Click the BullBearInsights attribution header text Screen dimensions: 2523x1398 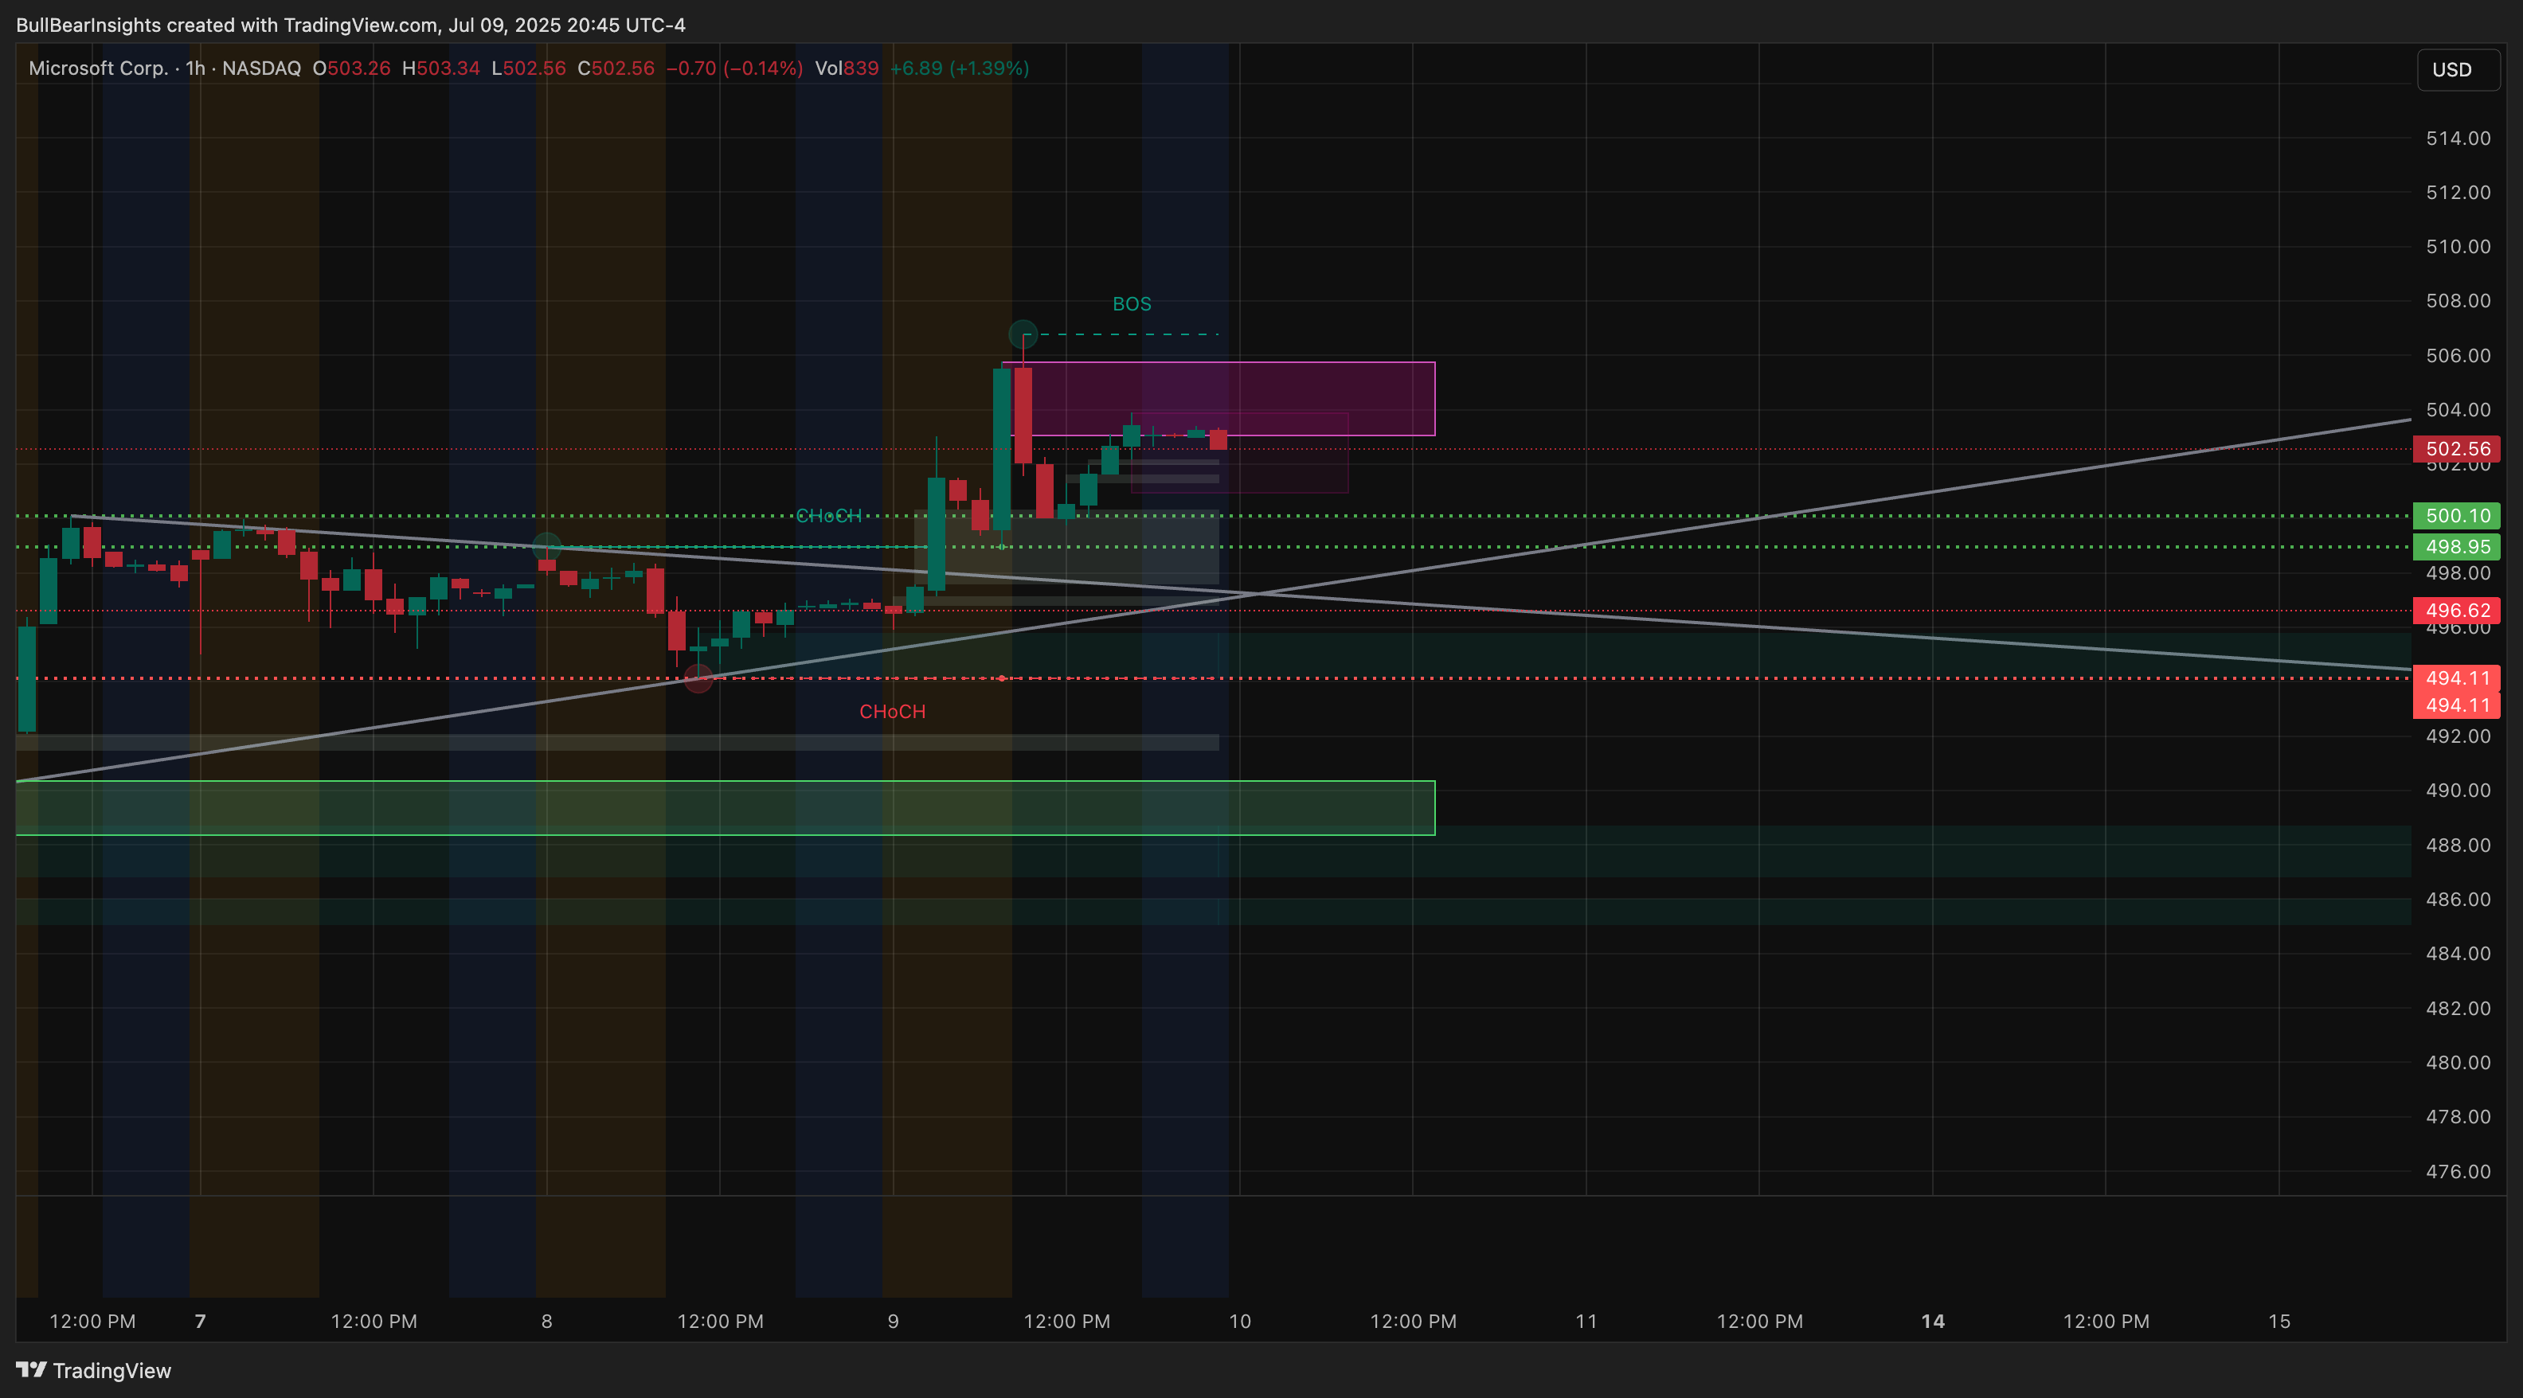click(x=350, y=25)
